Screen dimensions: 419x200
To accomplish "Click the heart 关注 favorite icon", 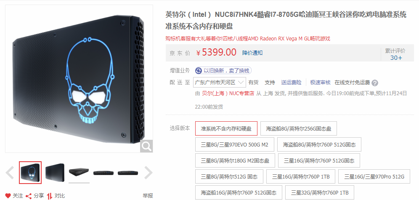I will (8, 196).
